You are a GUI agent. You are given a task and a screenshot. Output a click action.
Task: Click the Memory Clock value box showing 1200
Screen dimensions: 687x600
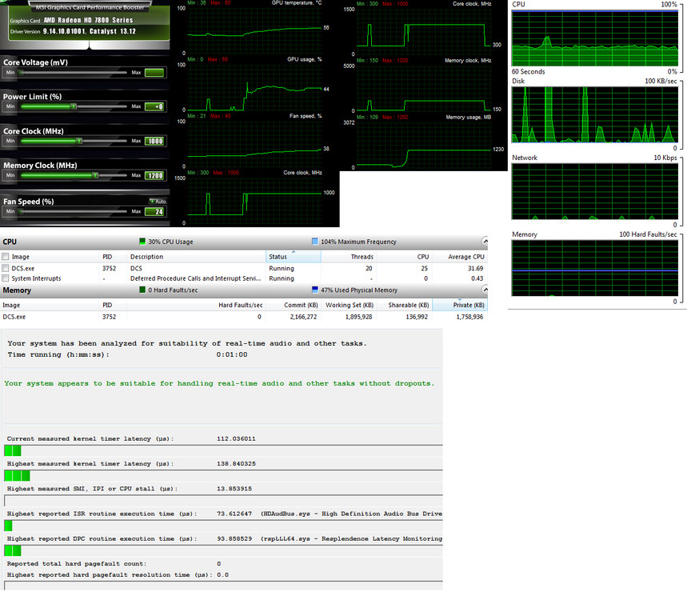[x=153, y=174]
